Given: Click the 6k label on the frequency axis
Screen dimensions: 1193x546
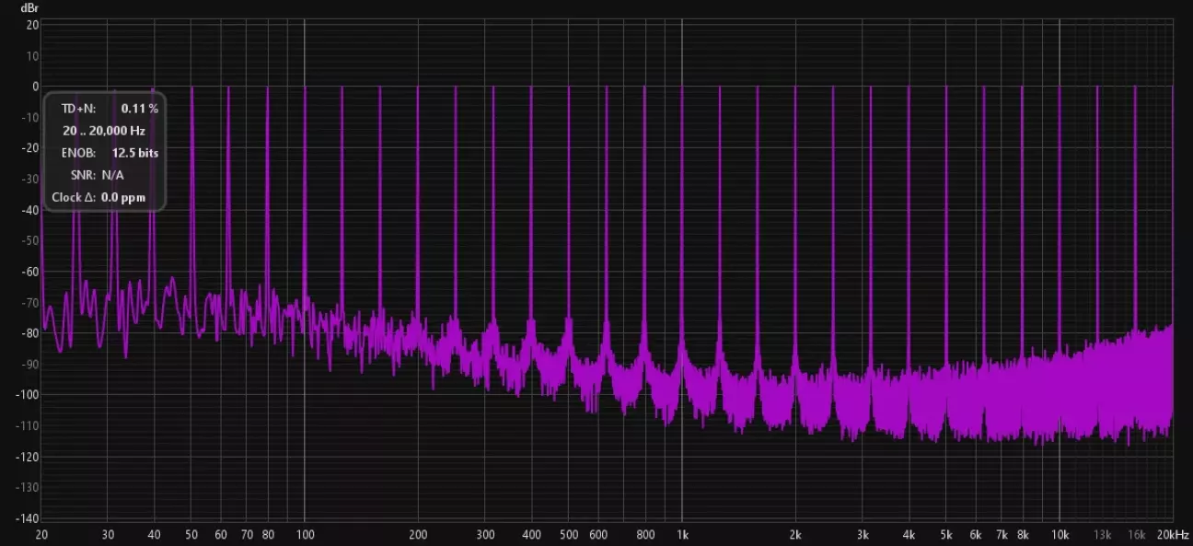Looking at the screenshot, I should pos(975,535).
